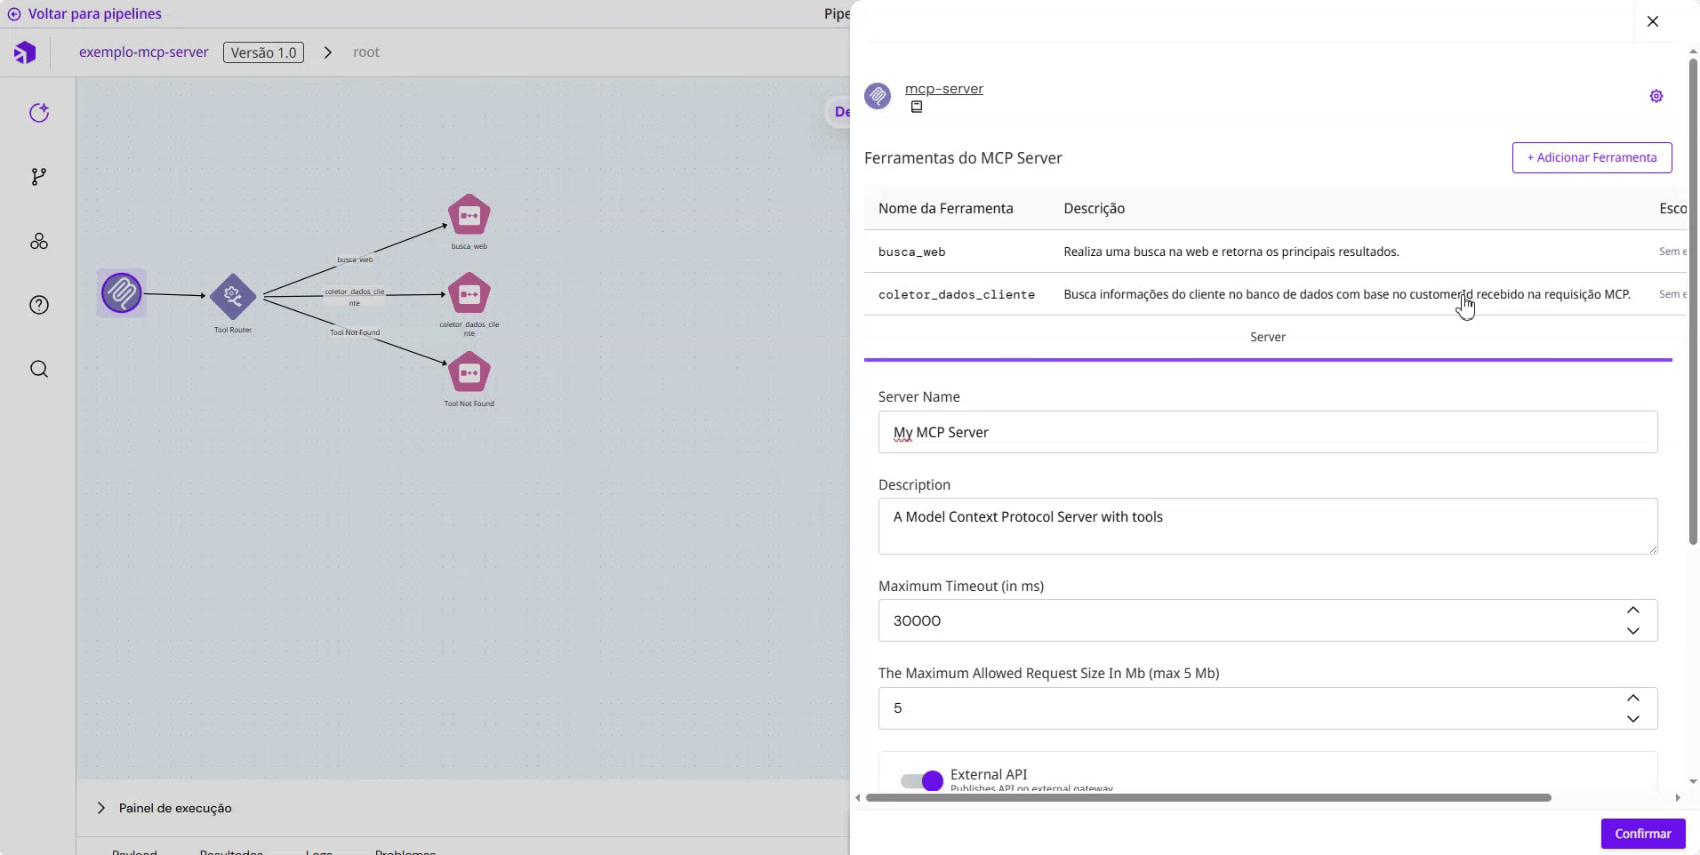
Task: Decrease maximum request size with down arrow
Action: 1632,719
